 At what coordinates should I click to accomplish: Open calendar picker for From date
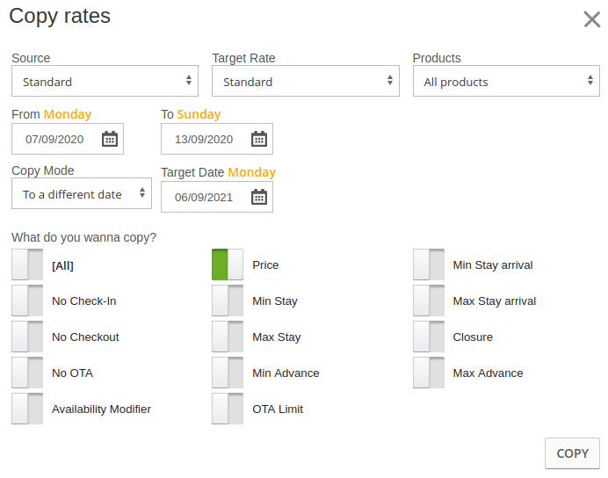(110, 139)
